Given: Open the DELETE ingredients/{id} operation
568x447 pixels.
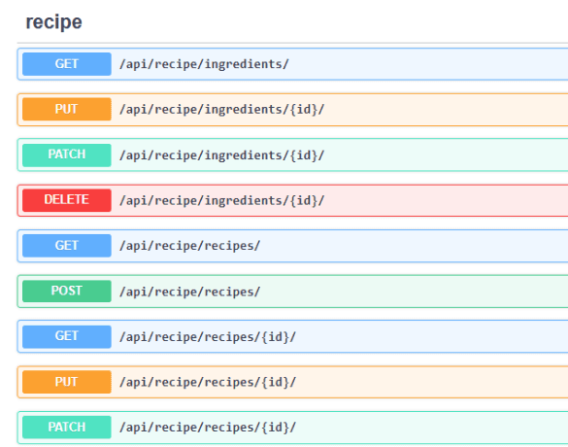Looking at the screenshot, I should (292, 200).
